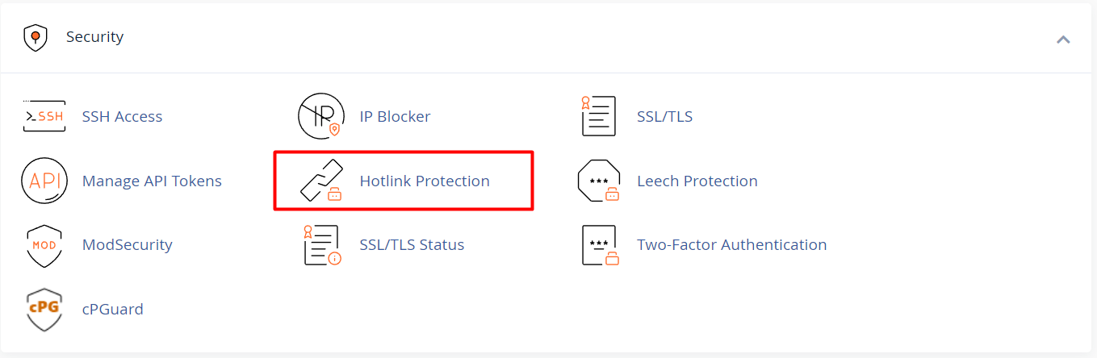Open the SSL/TLS Status icon
The image size is (1097, 358).
coord(320,245)
